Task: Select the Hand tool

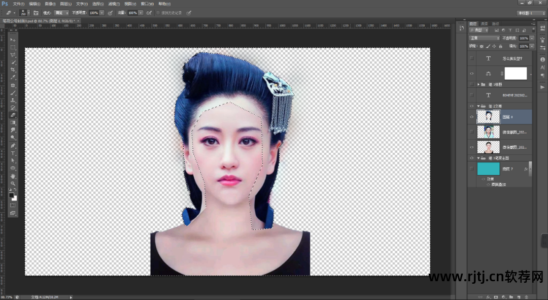Action: 13,176
